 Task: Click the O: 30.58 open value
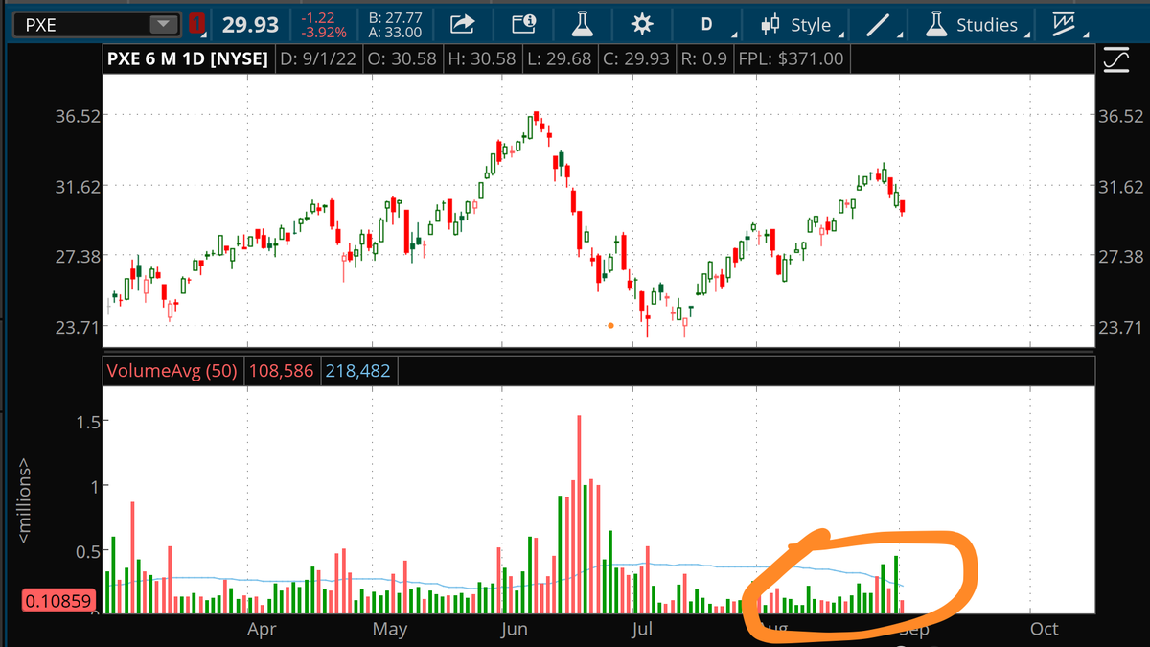click(x=402, y=59)
